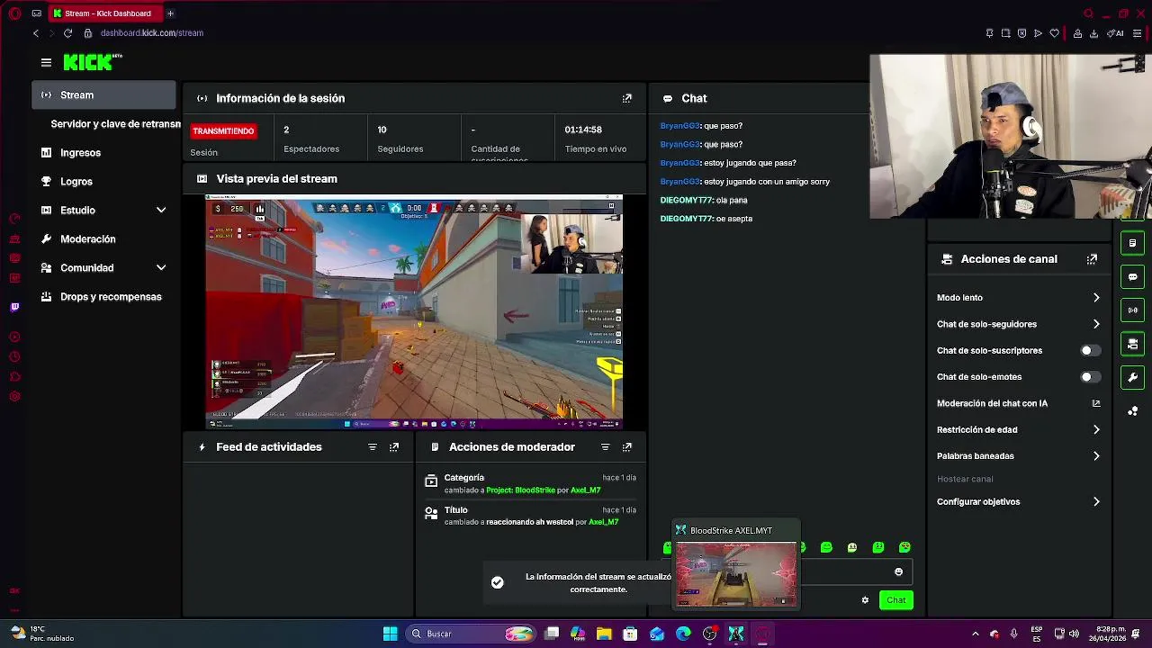Open chat settings gear icon
Viewport: 1152px width, 648px height.
865,600
